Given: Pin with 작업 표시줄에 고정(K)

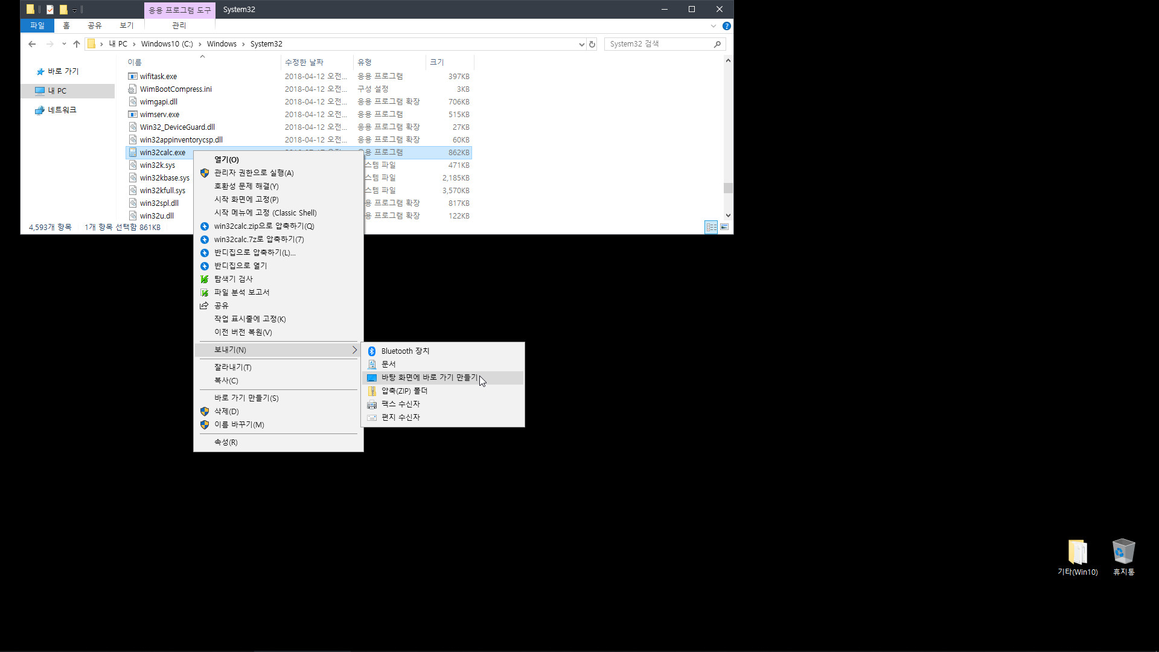Looking at the screenshot, I should pyautogui.click(x=278, y=319).
